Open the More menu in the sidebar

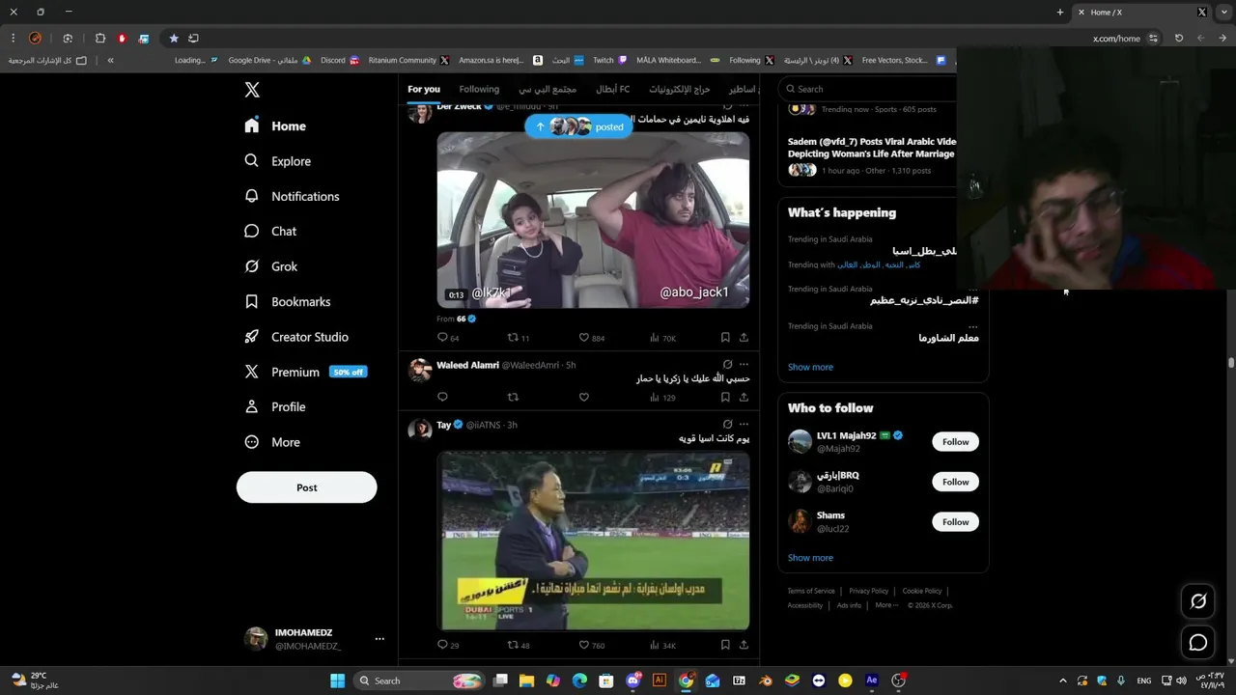[x=272, y=442]
